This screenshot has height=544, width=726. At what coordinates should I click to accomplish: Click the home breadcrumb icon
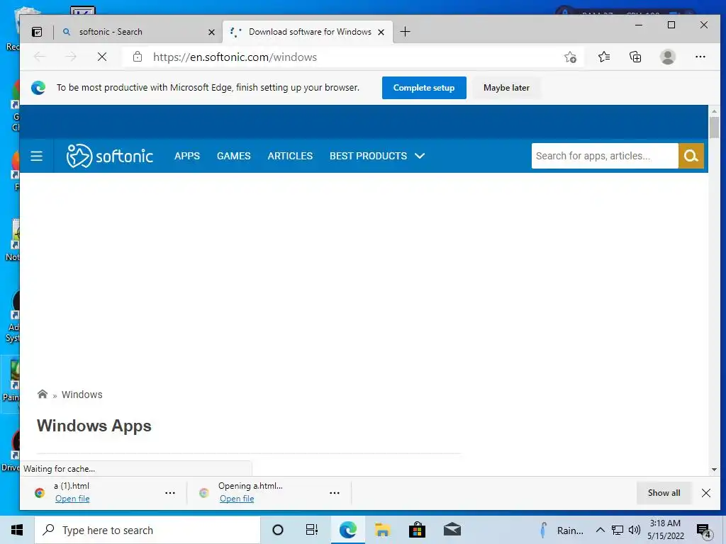click(x=42, y=394)
